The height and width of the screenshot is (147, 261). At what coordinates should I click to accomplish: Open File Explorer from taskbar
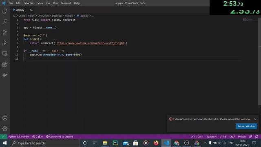pyautogui.click(x=105, y=143)
